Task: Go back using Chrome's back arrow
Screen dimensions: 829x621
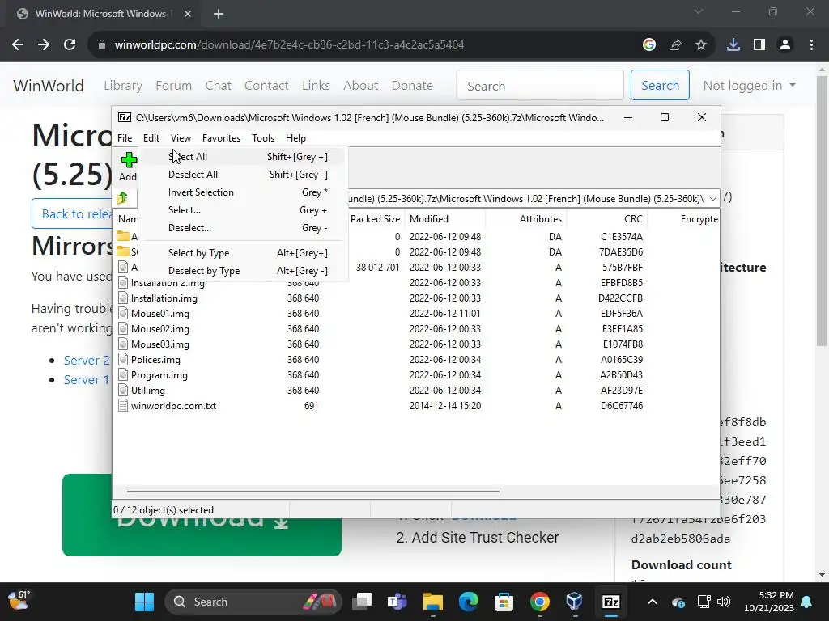Action: [18, 45]
